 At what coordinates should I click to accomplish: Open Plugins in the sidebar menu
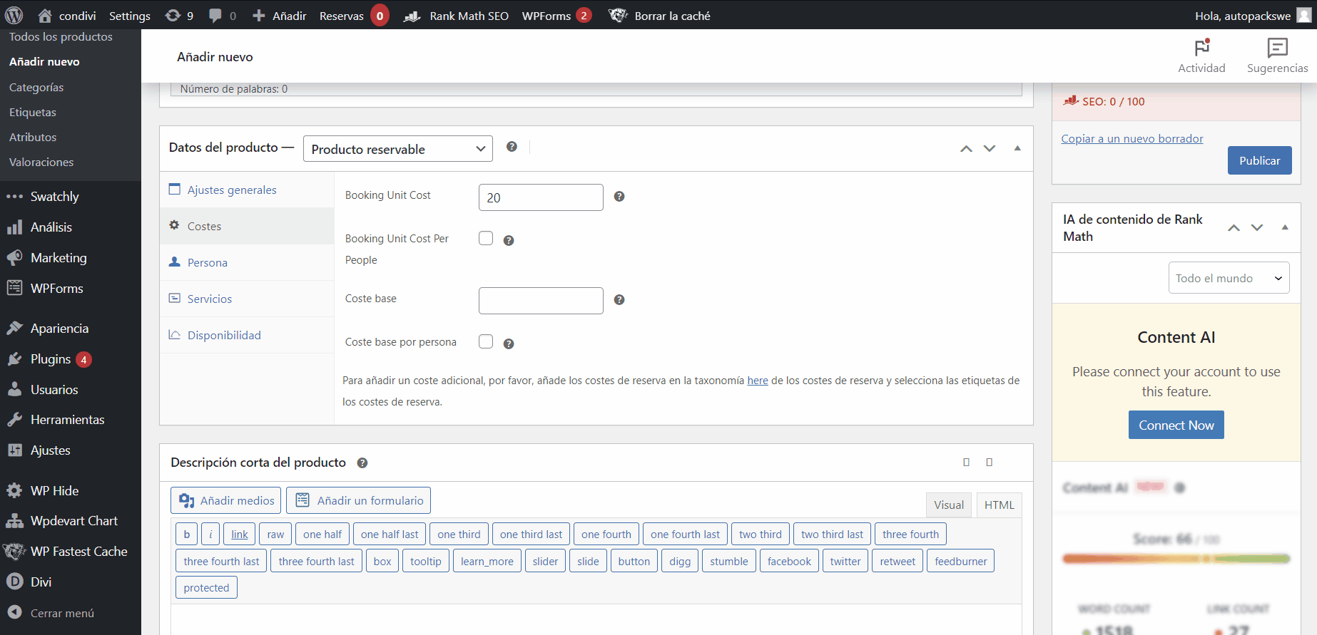pos(51,359)
